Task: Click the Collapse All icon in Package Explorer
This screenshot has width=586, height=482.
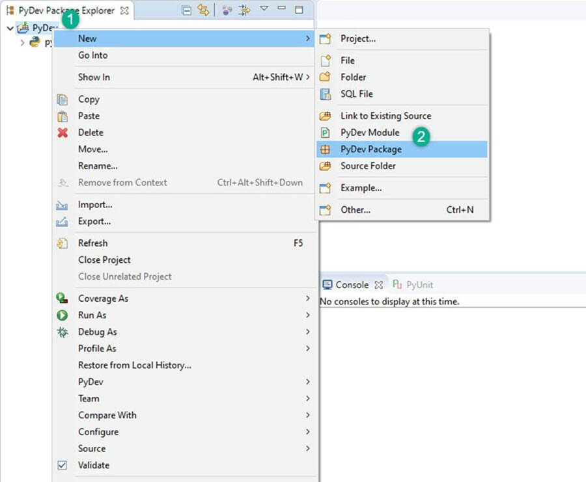Action: 186,10
